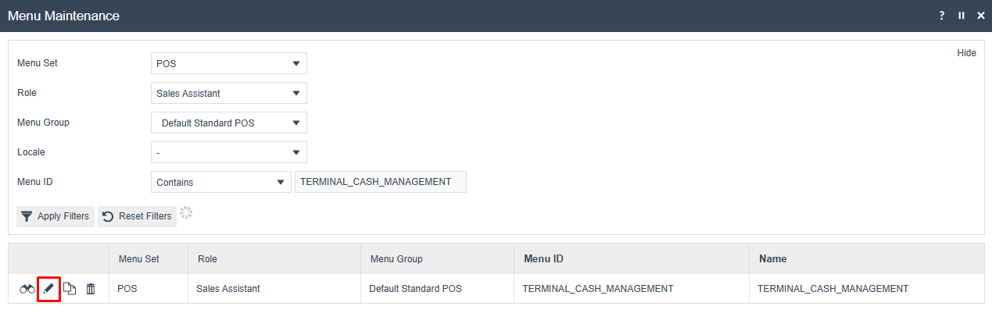Screen dimensions: 992x324
Task: Sort by Name column header
Action: pos(867,258)
